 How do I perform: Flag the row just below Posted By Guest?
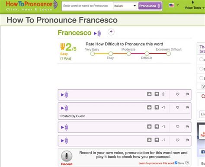pyautogui.click(x=187, y=127)
